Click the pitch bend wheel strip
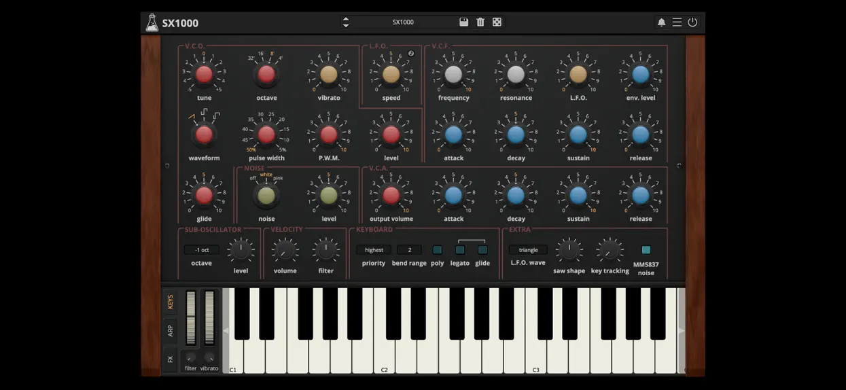 click(190, 318)
